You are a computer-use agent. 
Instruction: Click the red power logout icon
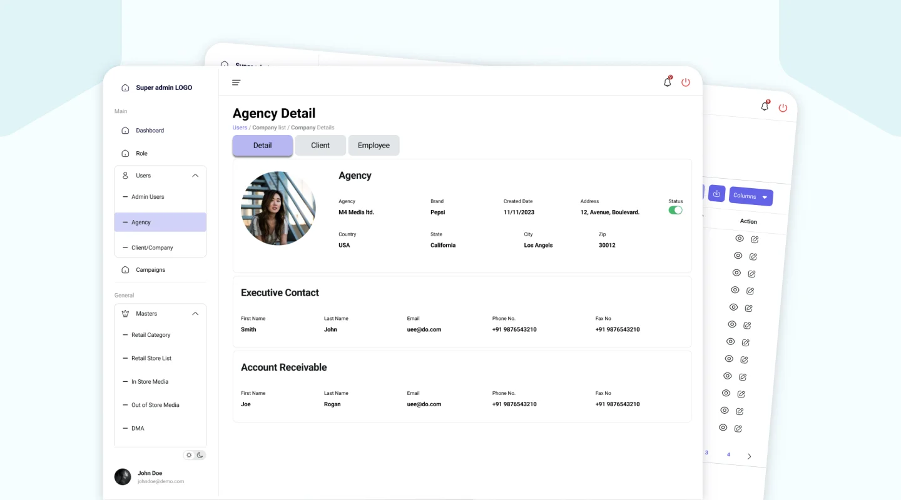pyautogui.click(x=686, y=82)
